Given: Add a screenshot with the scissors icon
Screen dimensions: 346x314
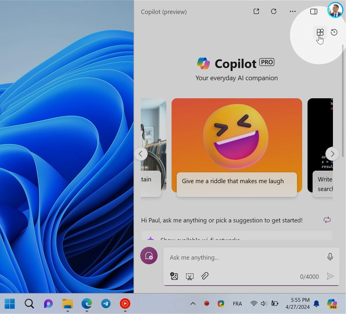Looking at the screenshot, I should click(190, 276).
